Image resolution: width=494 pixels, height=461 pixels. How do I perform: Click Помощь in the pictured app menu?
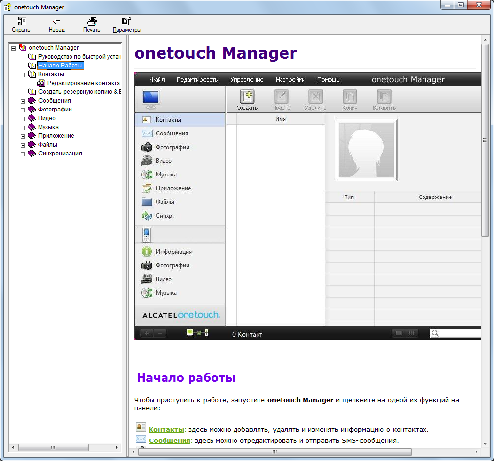point(329,79)
